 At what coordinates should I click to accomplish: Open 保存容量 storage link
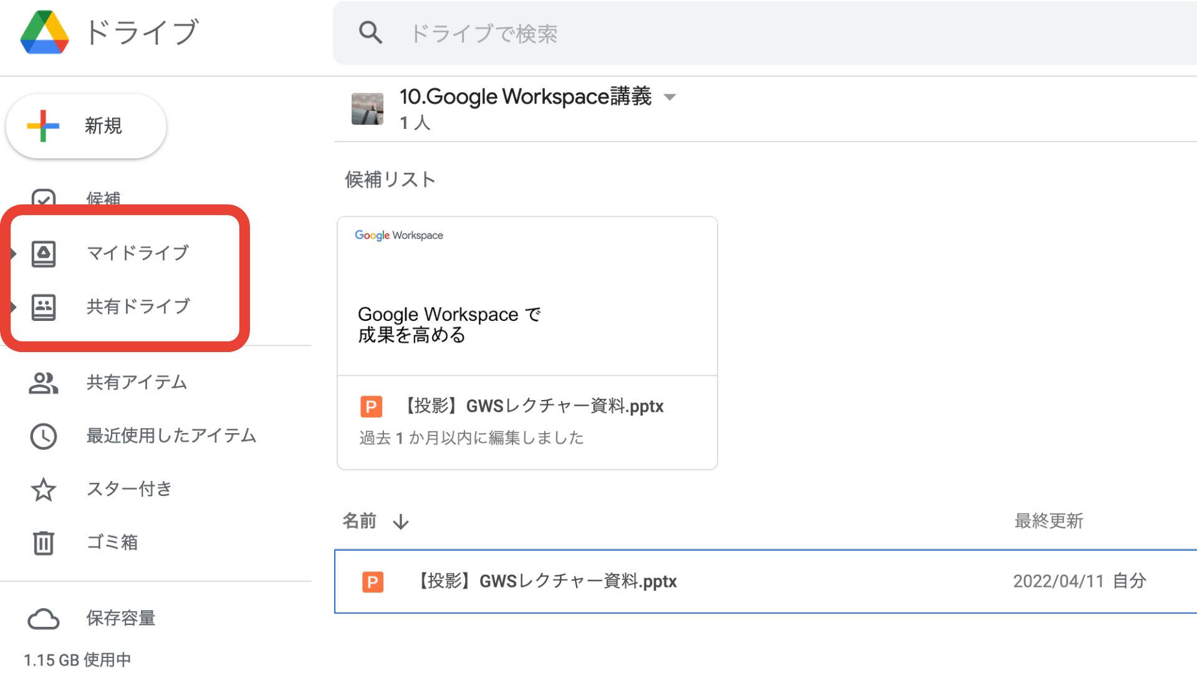[121, 618]
